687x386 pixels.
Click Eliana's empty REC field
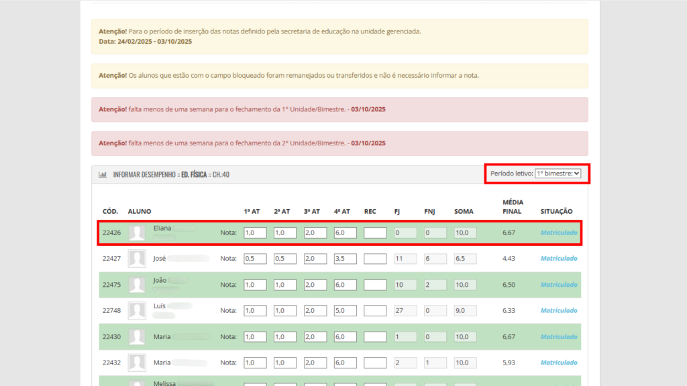375,233
